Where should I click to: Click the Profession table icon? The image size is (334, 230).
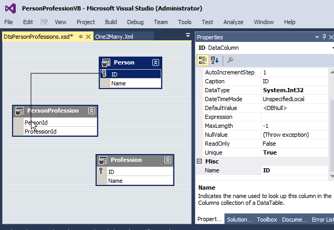point(103,160)
